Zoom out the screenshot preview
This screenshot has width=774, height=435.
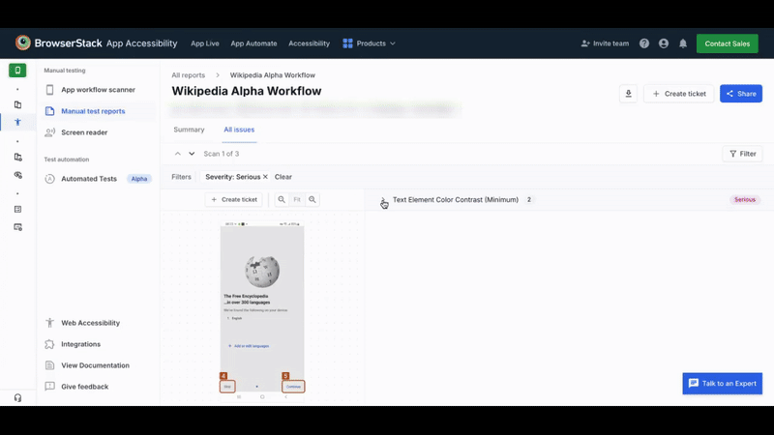(x=282, y=200)
